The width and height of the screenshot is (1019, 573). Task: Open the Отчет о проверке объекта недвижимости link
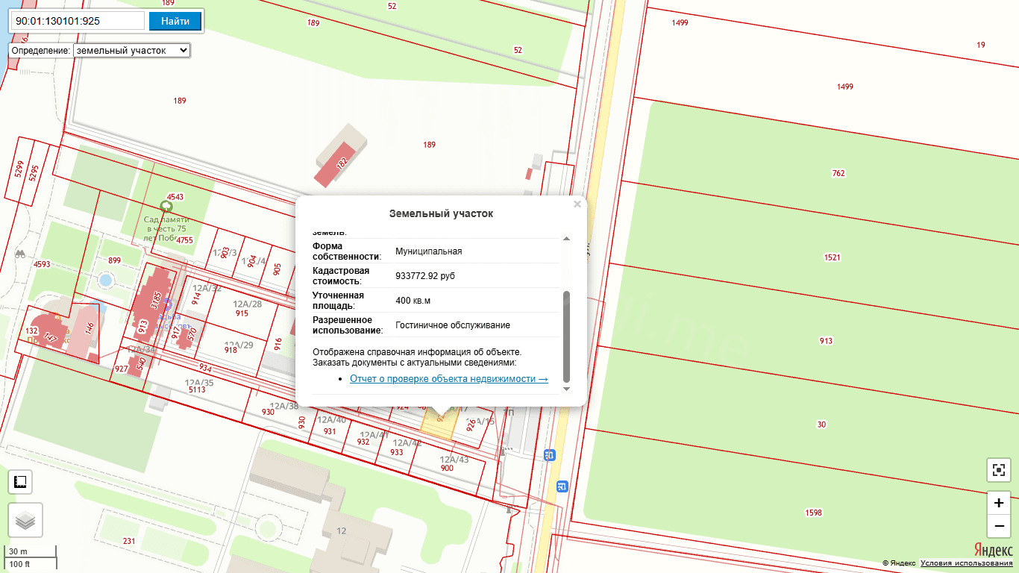(448, 379)
